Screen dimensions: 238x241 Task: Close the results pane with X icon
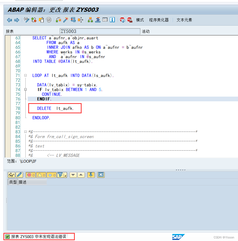(x=101, y=175)
